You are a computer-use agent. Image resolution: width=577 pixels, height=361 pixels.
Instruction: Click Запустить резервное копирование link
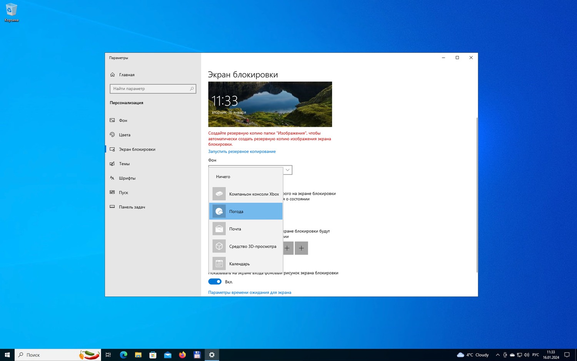(242, 151)
